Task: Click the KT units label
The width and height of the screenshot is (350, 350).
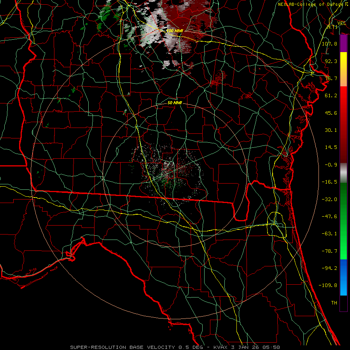Action: coord(332,27)
